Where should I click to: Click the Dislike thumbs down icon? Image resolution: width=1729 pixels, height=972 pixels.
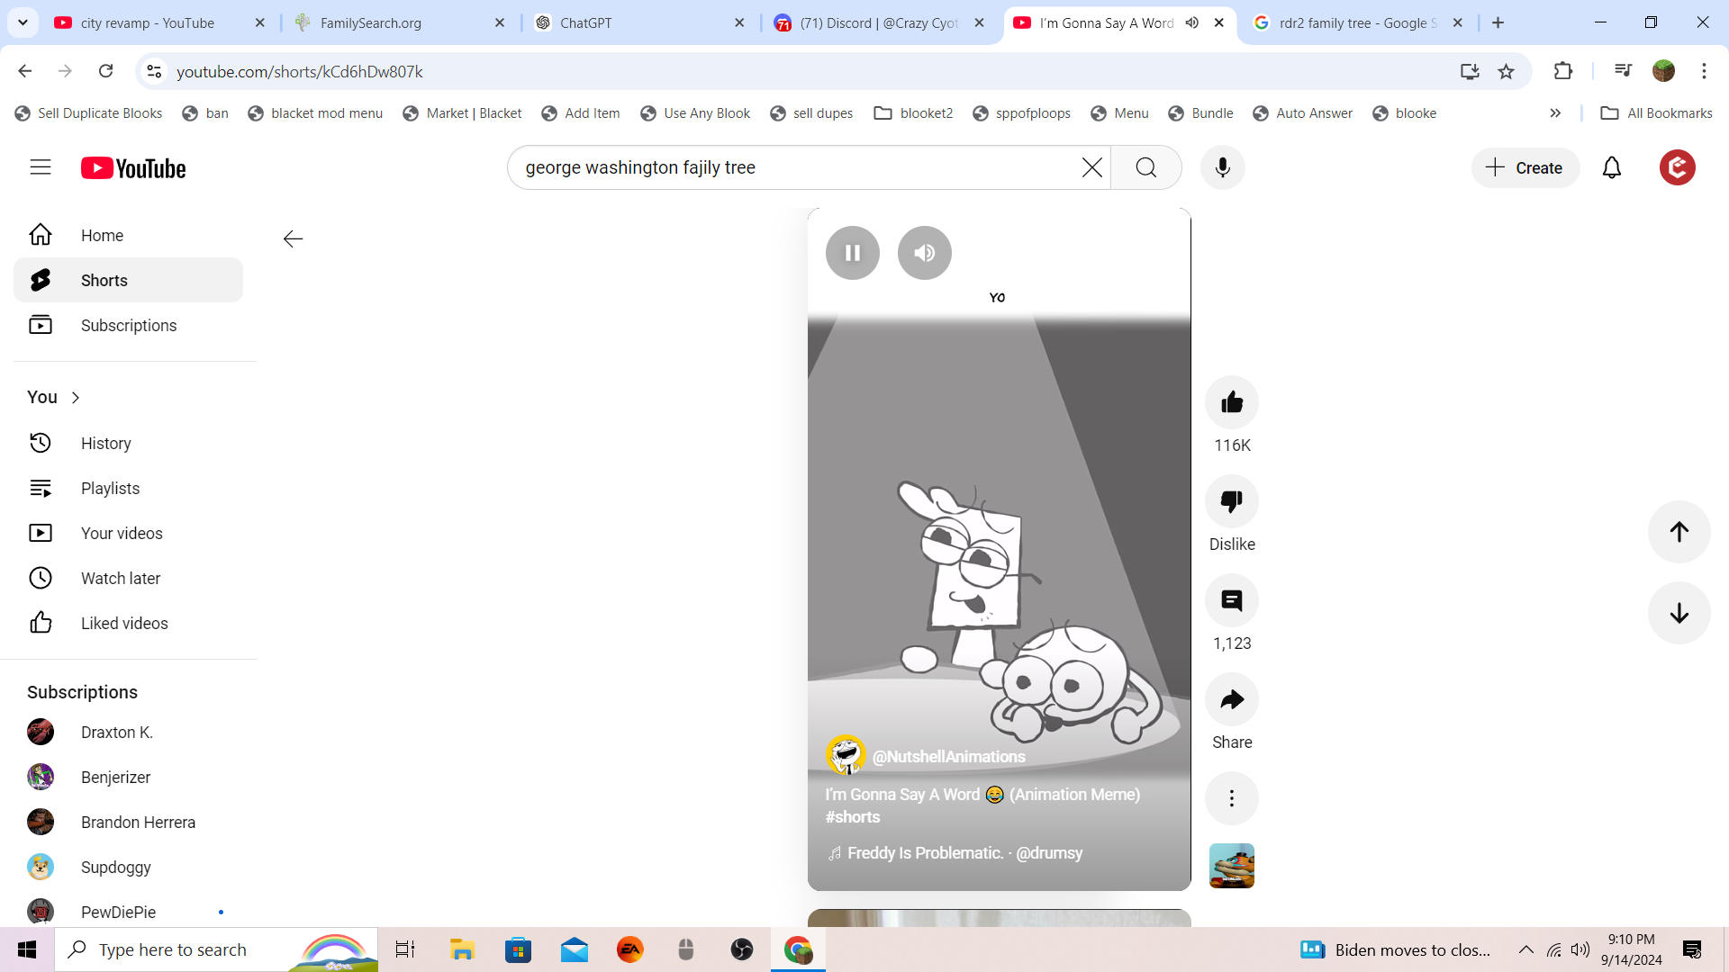click(1232, 501)
